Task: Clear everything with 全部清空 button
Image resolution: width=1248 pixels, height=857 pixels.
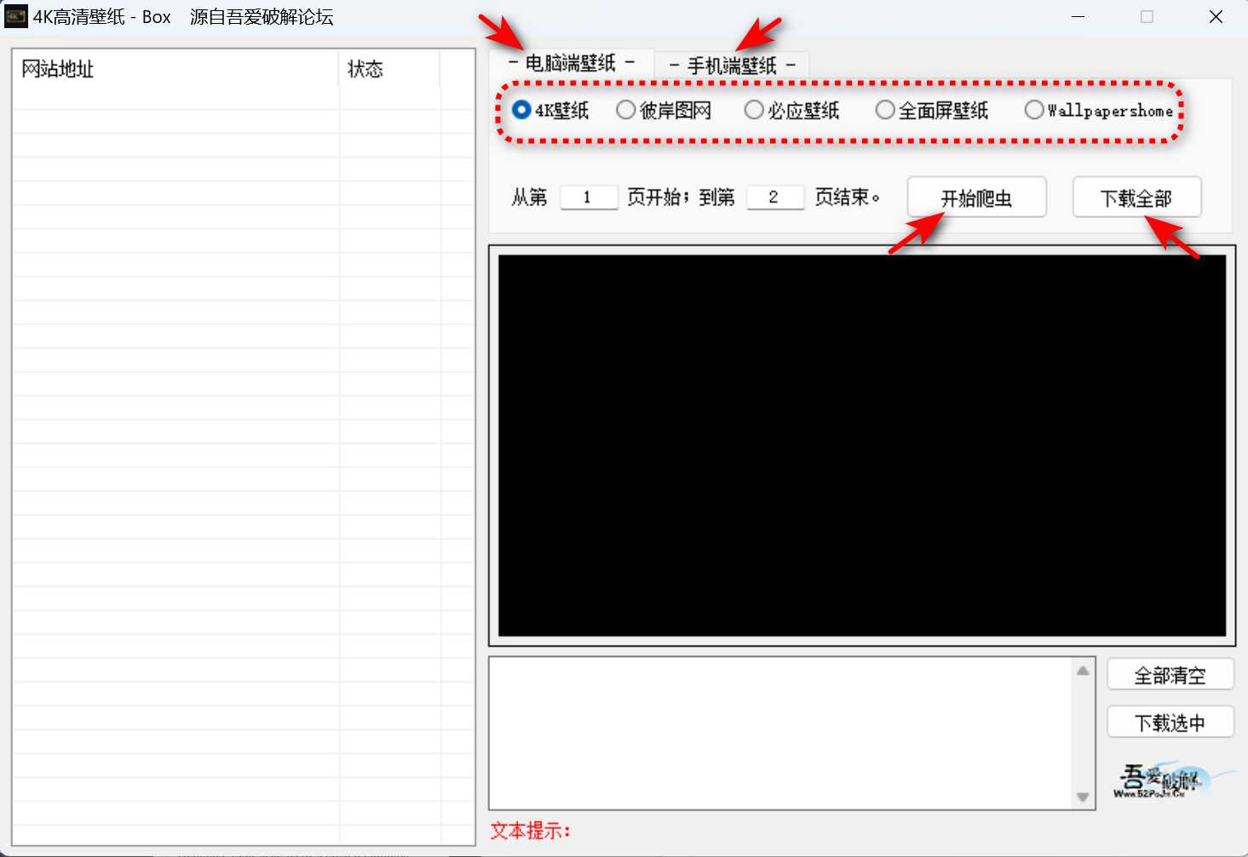Action: click(1170, 675)
